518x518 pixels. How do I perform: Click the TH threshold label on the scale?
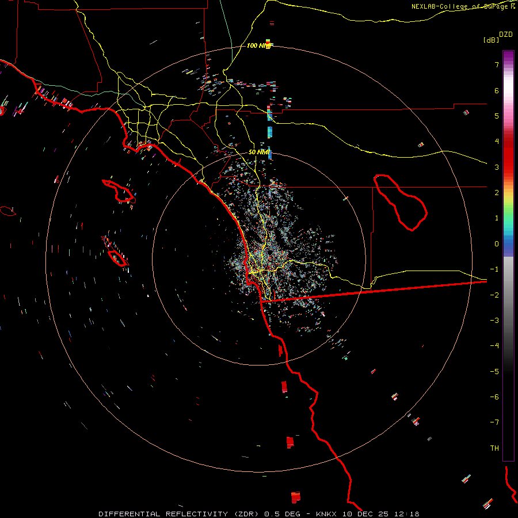[x=494, y=448]
